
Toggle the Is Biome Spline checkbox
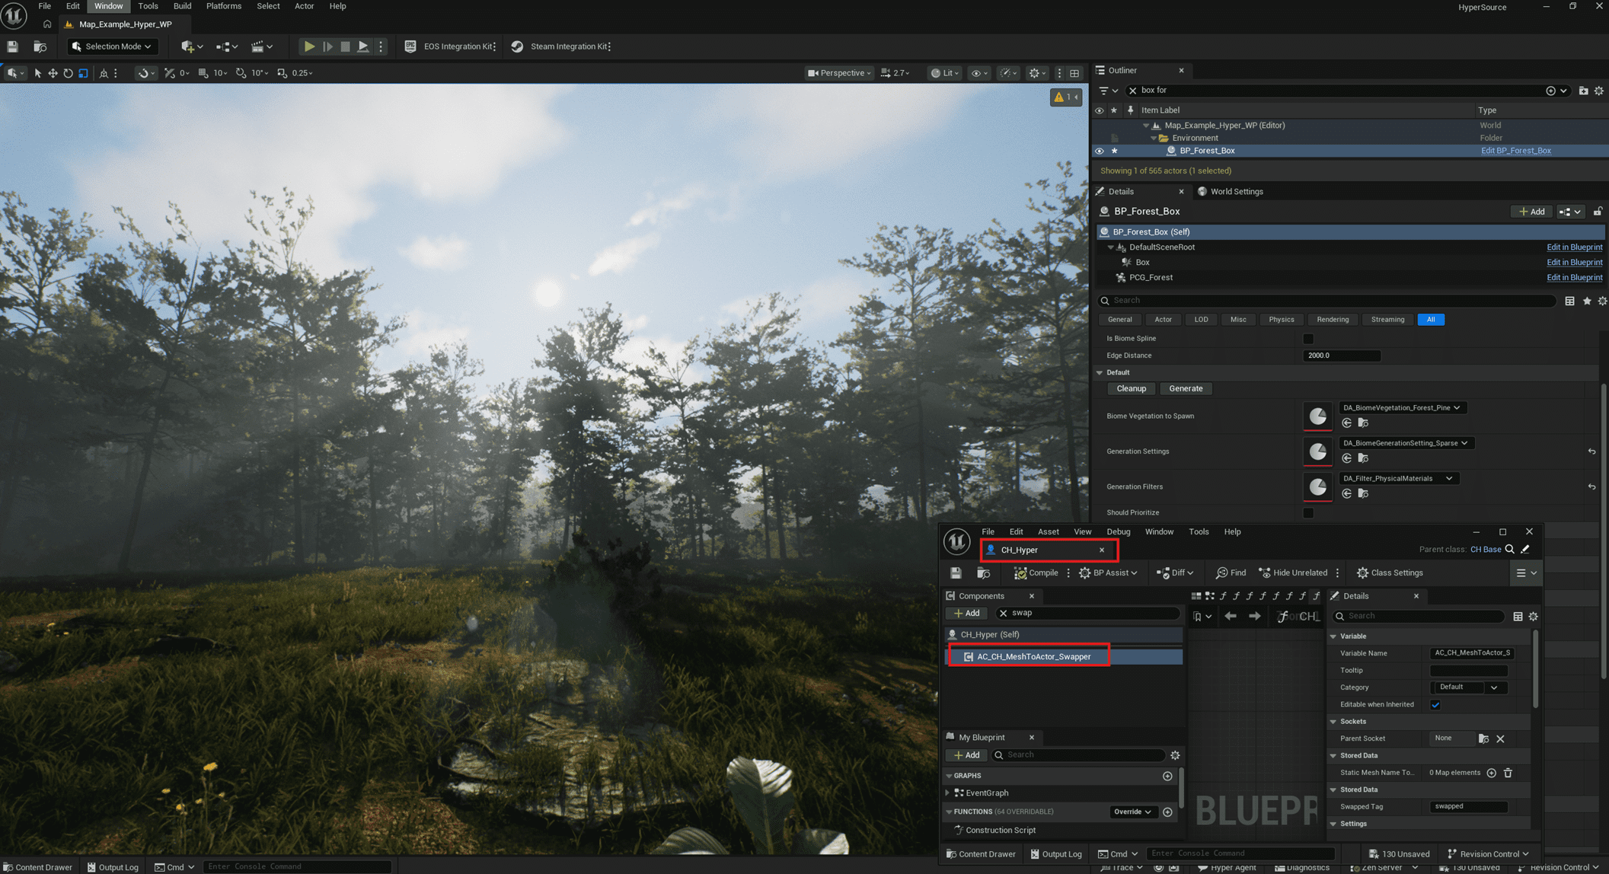[1308, 339]
